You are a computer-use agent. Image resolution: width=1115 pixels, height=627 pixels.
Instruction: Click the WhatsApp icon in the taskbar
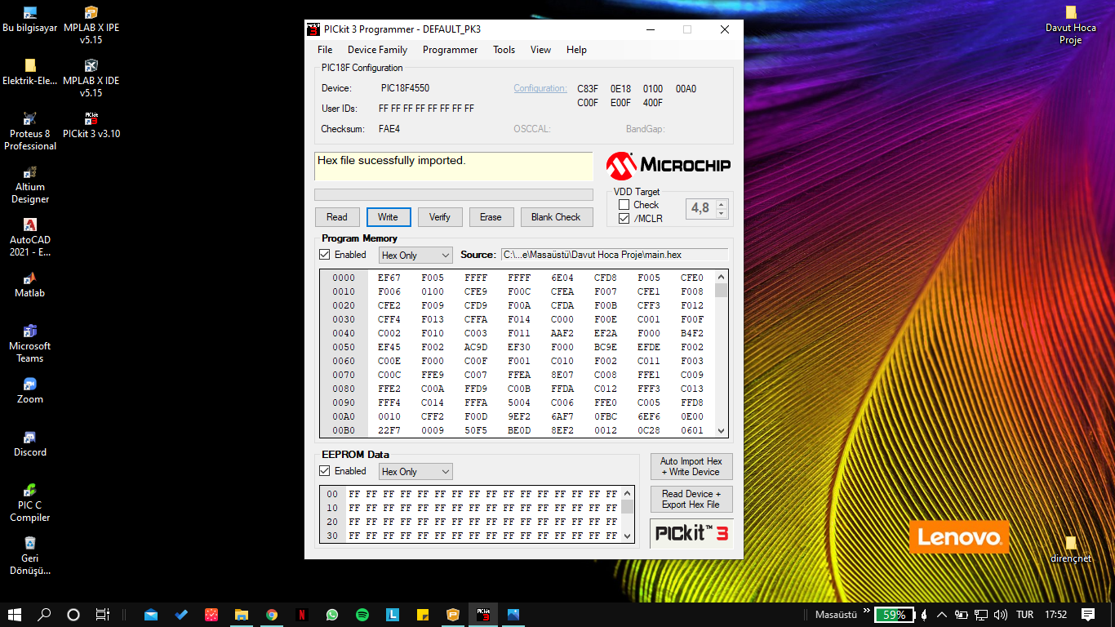coord(331,615)
